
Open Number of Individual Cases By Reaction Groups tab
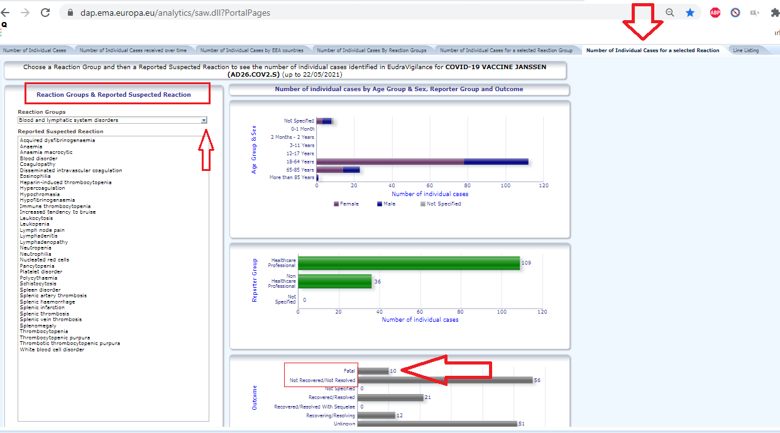coord(371,50)
